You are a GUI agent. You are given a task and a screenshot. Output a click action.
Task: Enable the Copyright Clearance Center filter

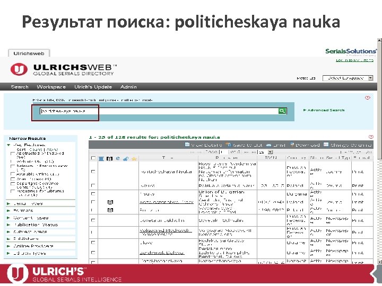pos(13,184)
